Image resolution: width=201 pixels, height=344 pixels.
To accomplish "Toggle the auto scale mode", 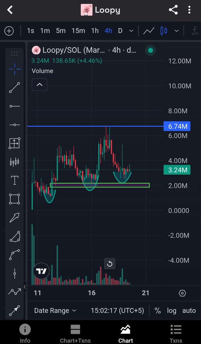I will (x=189, y=310).
